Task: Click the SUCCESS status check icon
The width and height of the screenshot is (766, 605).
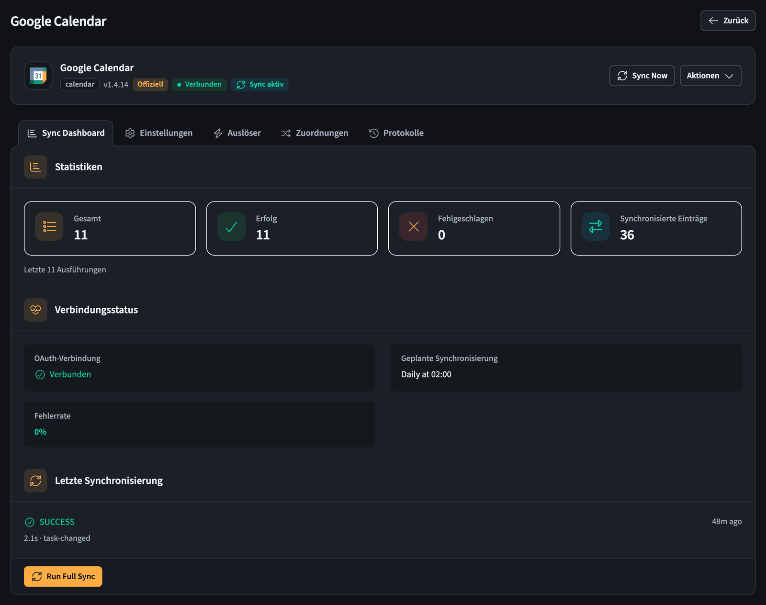Action: pos(30,522)
